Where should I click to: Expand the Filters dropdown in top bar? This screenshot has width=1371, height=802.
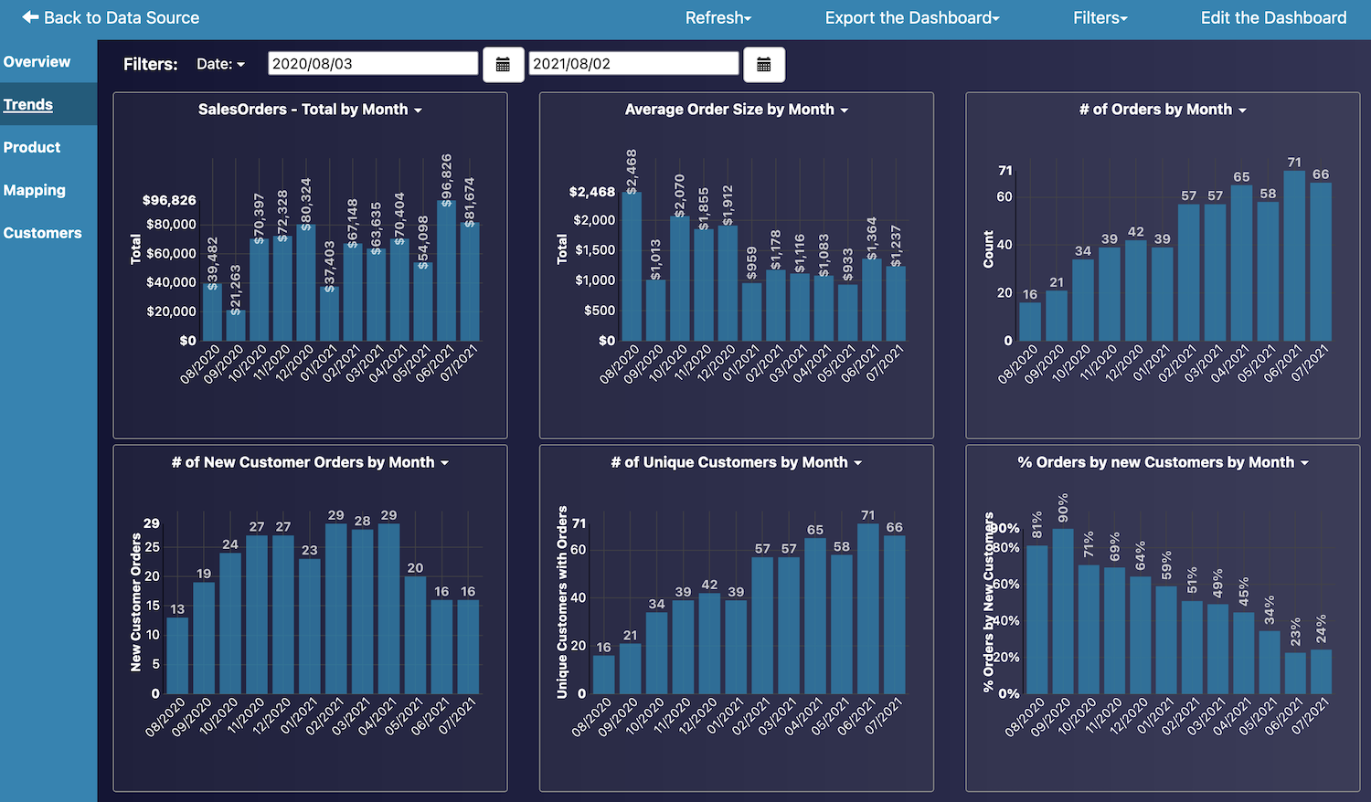(1100, 17)
